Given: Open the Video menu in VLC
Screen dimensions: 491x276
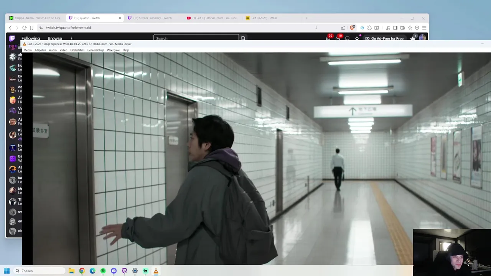Looking at the screenshot, I should 63,50.
